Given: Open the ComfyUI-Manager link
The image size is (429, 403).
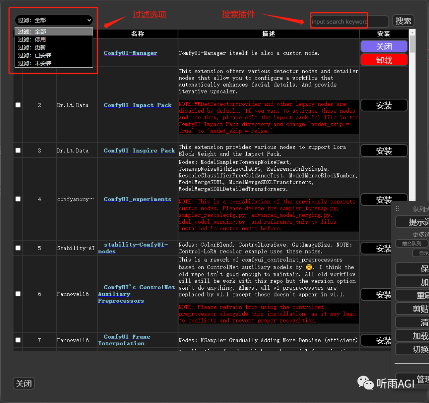Looking at the screenshot, I should (131, 53).
